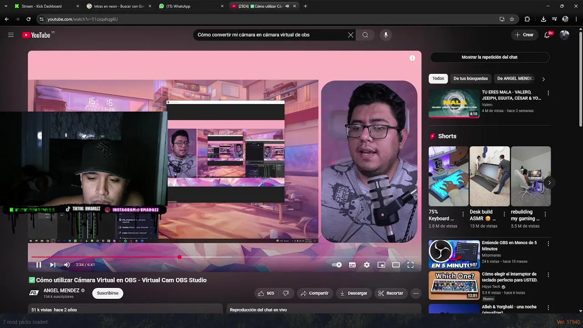Open the 75% Keyboard short thumbnail
Screen dimensions: 583x328
click(449, 176)
